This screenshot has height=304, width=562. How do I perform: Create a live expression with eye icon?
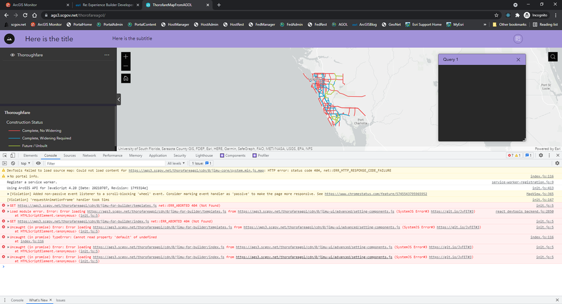coord(38,164)
